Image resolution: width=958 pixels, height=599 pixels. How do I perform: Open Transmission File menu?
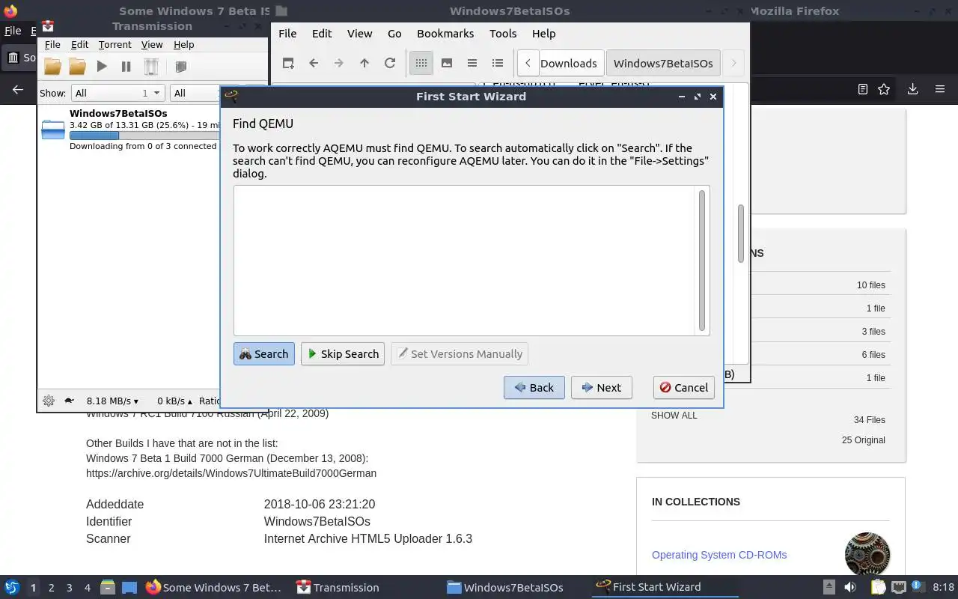tap(52, 45)
